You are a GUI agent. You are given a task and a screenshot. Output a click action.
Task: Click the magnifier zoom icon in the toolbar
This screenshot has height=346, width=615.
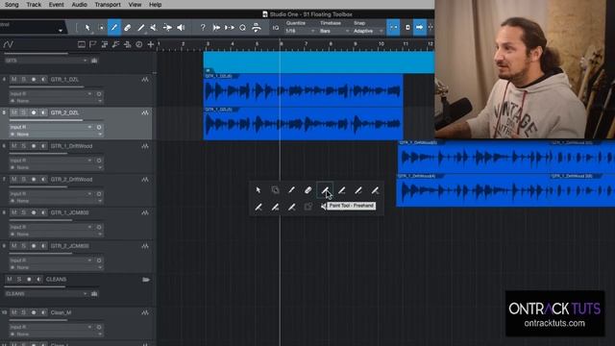pos(242,28)
